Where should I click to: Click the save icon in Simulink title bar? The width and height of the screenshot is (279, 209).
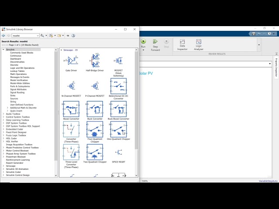click(x=254, y=34)
